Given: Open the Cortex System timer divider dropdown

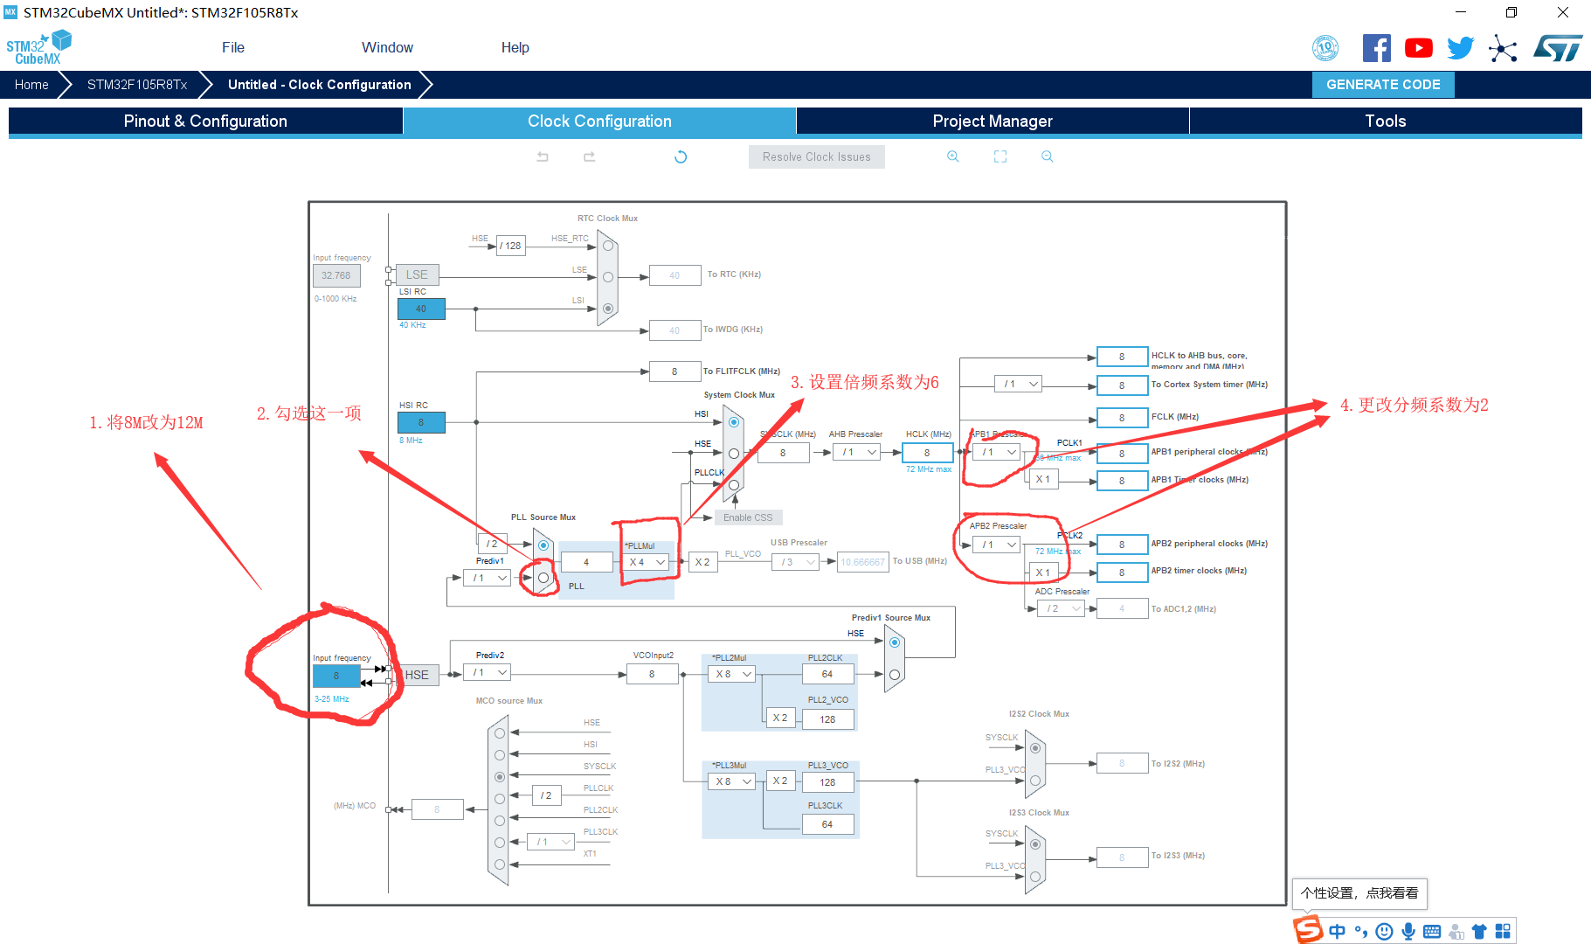Looking at the screenshot, I should tap(1019, 384).
